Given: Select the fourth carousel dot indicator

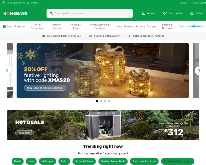Looking at the screenshot, I should pos(109,101).
